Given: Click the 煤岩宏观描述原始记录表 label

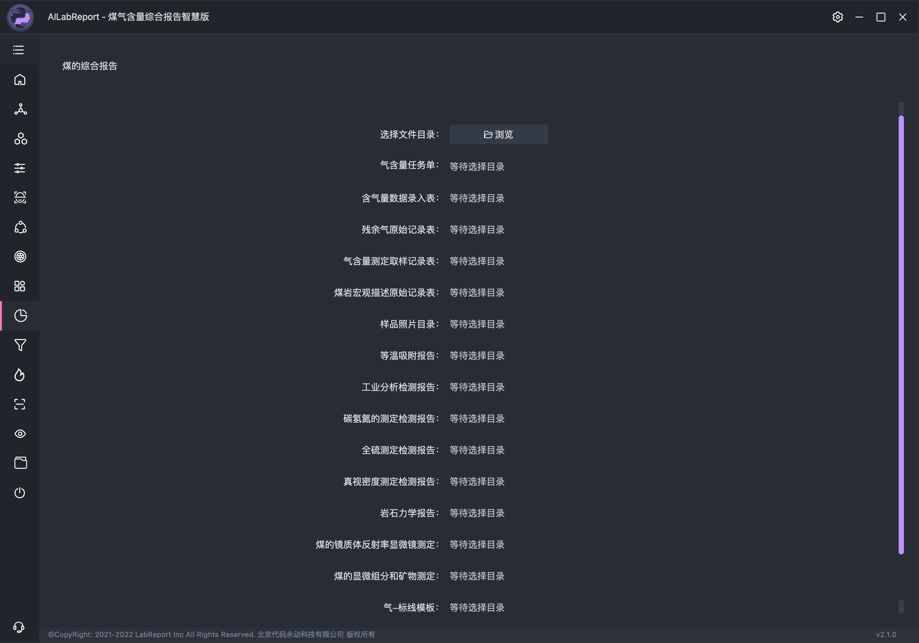Looking at the screenshot, I should coord(386,293).
